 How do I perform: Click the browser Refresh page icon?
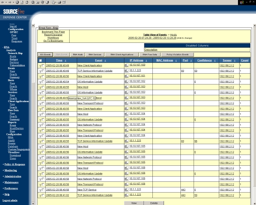pos(22,2)
